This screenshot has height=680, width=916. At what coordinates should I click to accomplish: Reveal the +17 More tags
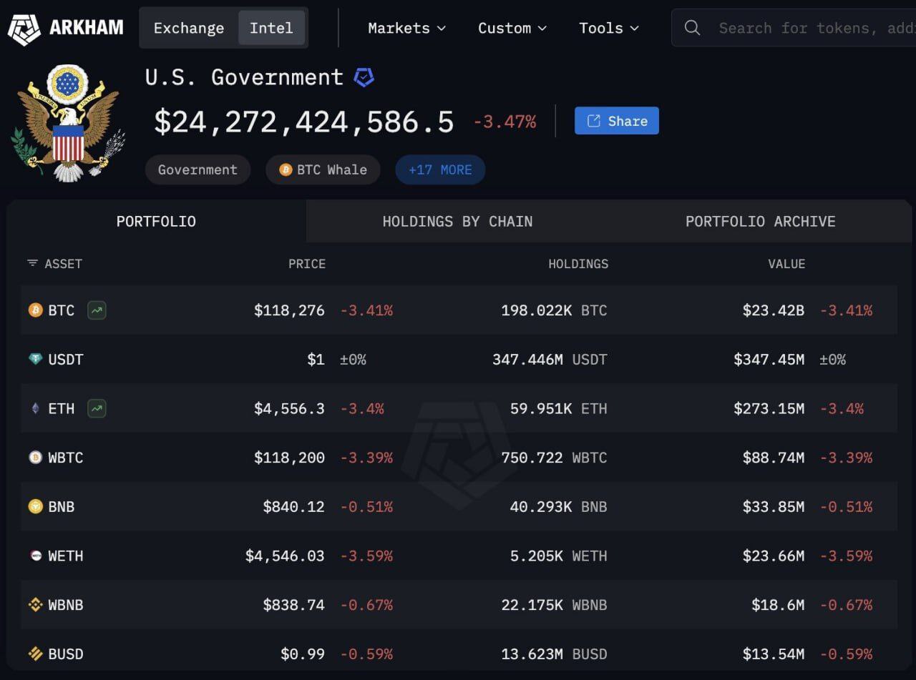pos(440,169)
